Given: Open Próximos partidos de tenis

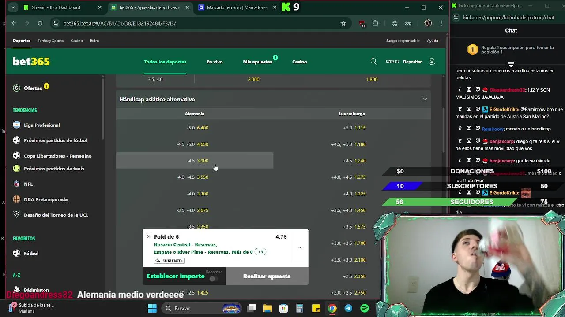Looking at the screenshot, I should click(53, 169).
